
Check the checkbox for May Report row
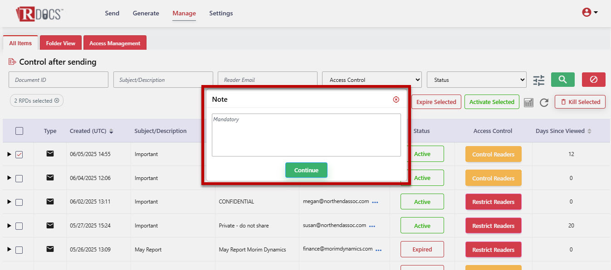click(19, 250)
